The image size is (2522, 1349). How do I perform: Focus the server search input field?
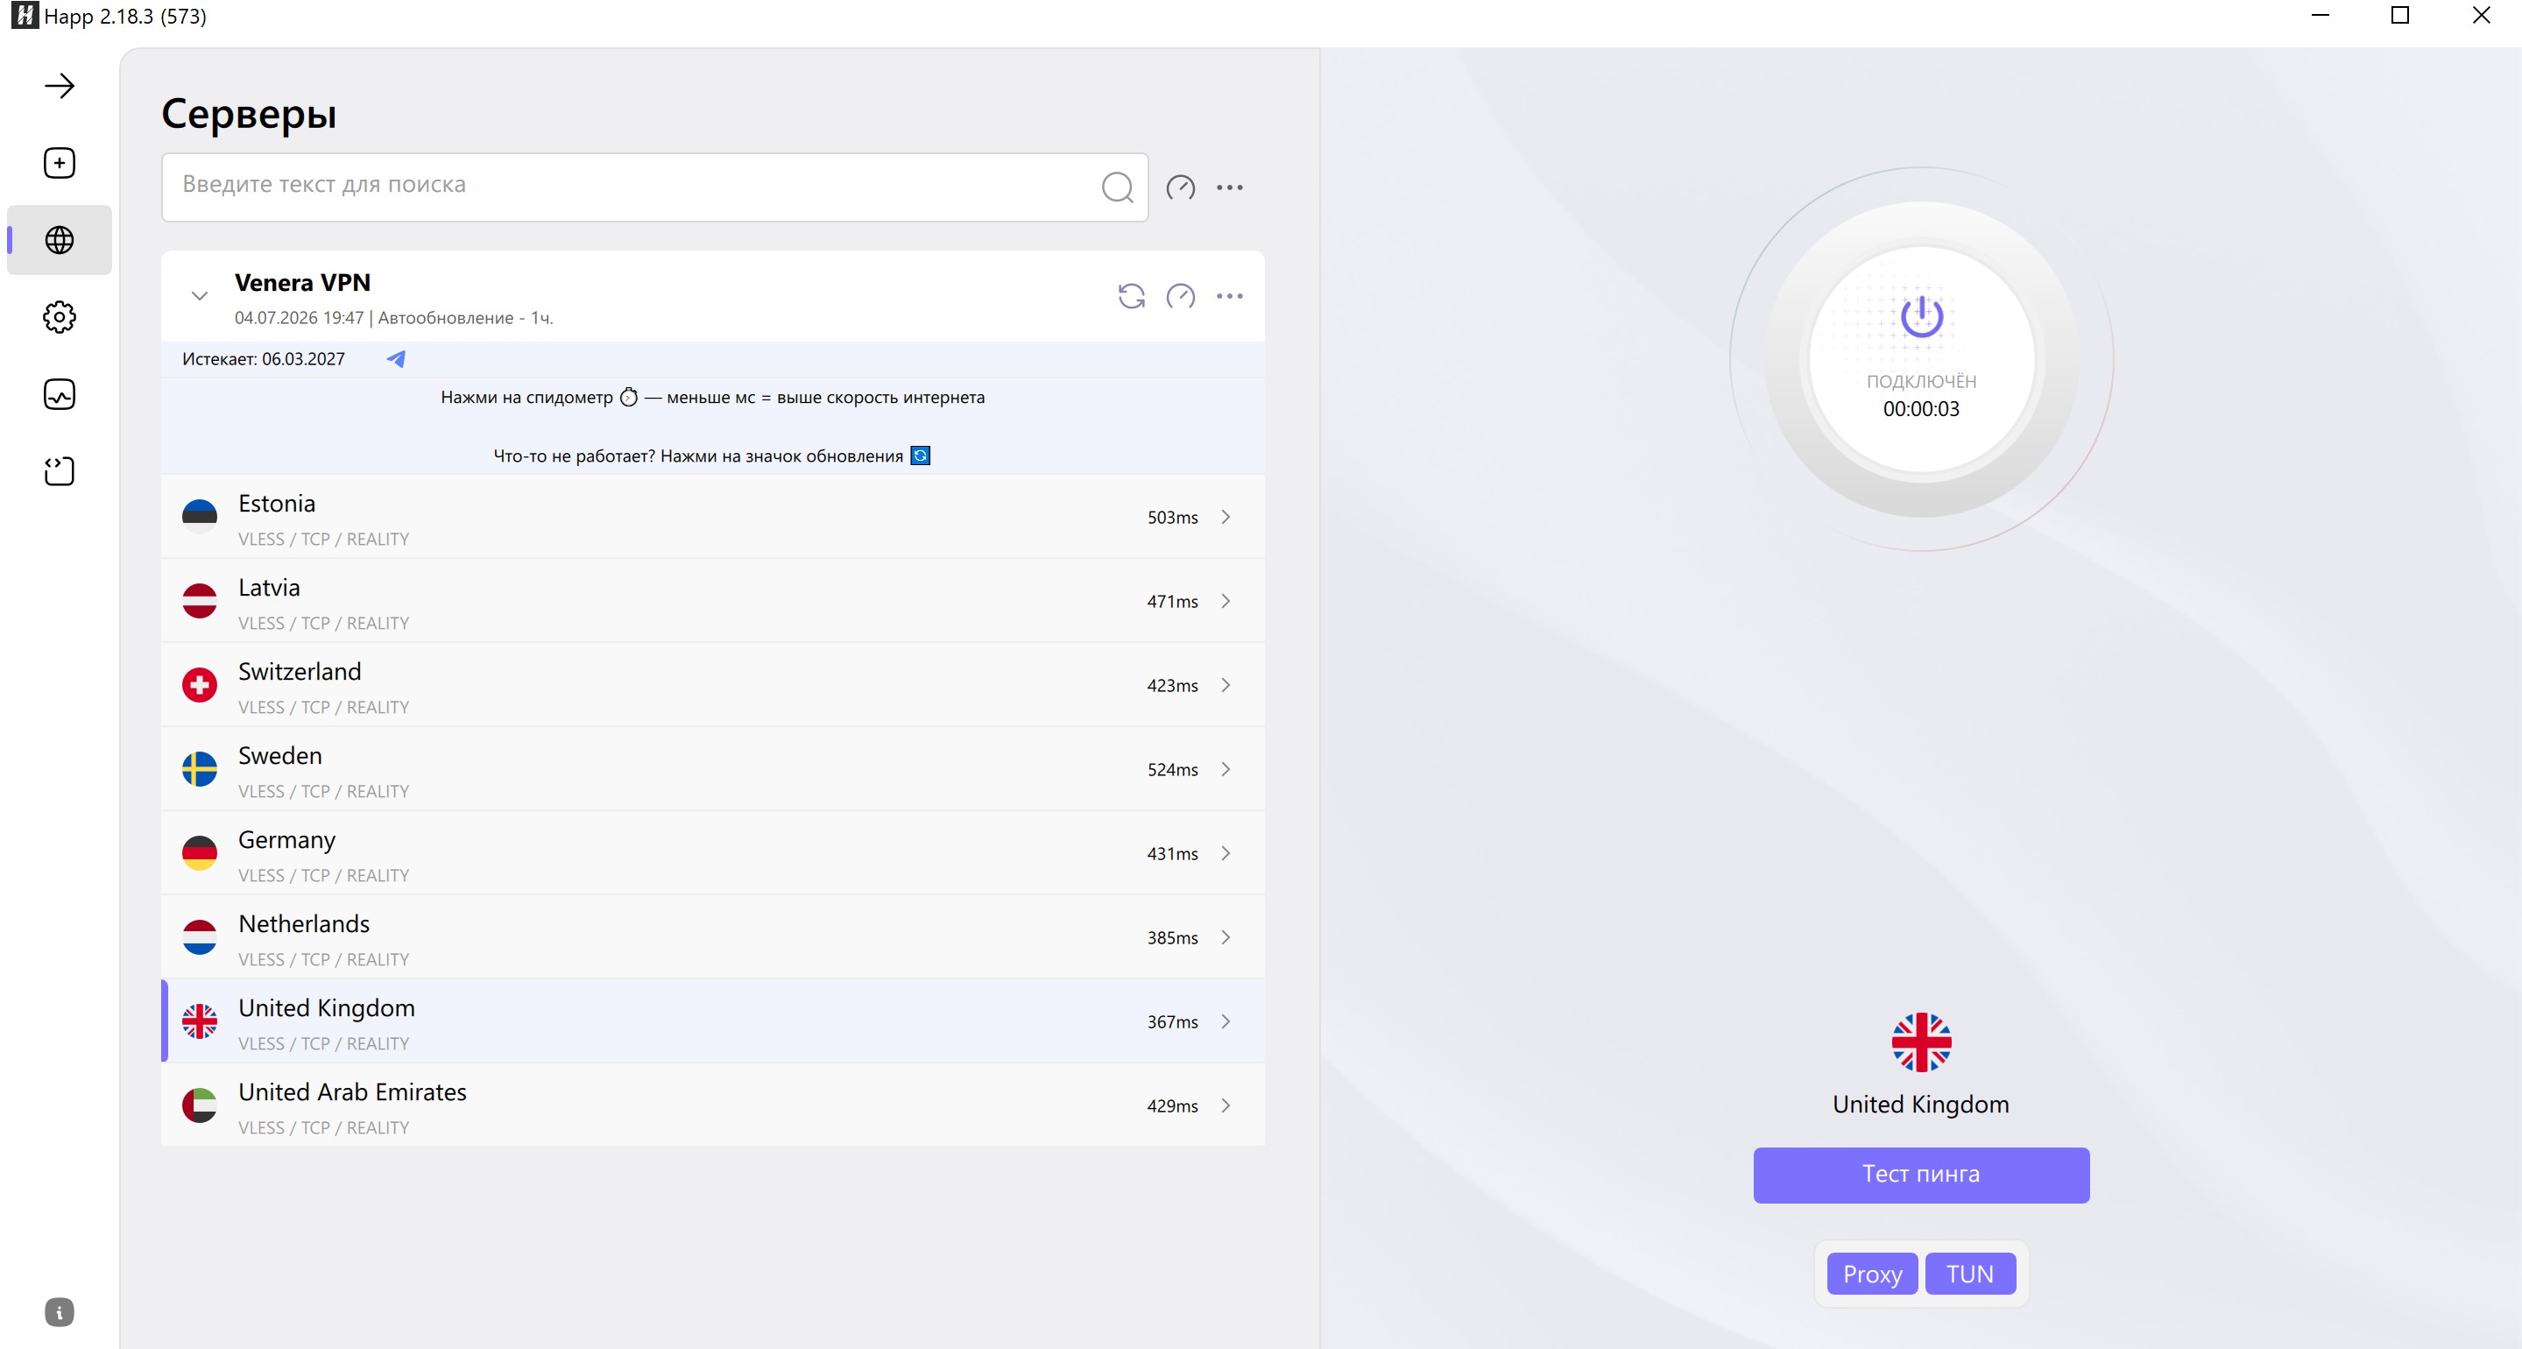click(x=654, y=187)
